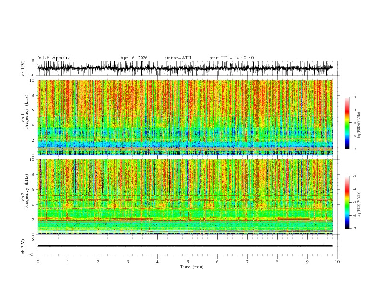This screenshot has height=294, width=380.
Task: Select the date "Apr. 16, 2026"
Action: (x=134, y=58)
